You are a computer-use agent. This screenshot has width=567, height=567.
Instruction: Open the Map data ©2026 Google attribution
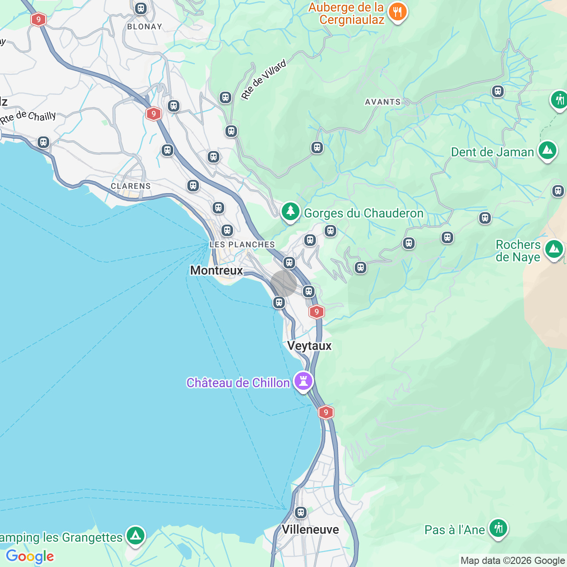[x=513, y=561]
